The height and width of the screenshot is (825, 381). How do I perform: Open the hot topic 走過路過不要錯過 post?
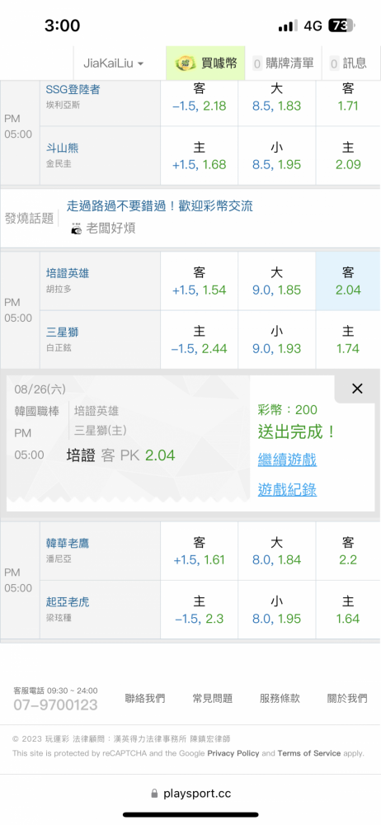pyautogui.click(x=160, y=205)
